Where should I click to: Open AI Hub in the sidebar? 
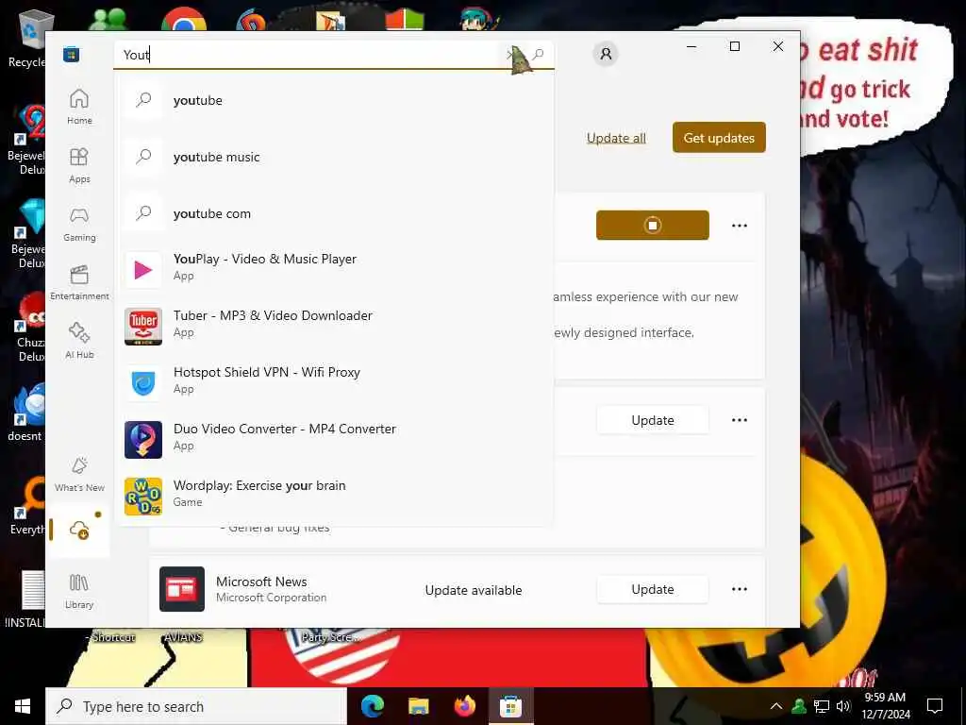coord(79,341)
